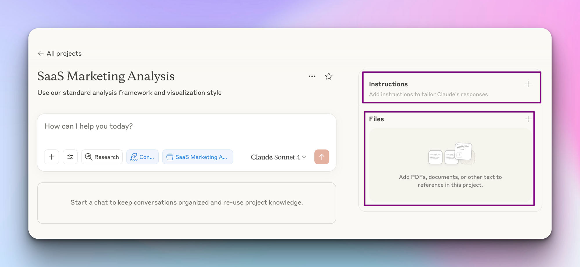Screen dimensions: 580x267
Task: Open the three-dot project options menu
Action: click(x=312, y=76)
